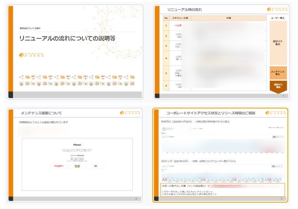Image resolution: width=298 pixels, height=209 pixels.
Task: Select the blue-circled radio option in analytics chart
Action: click(164, 129)
